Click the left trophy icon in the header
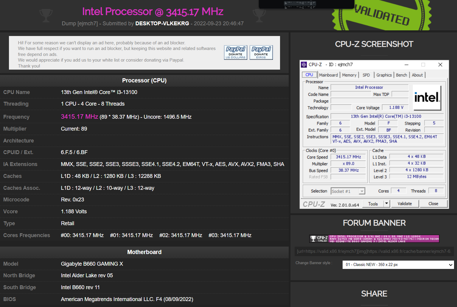This screenshot has height=307, width=457. pos(46,15)
